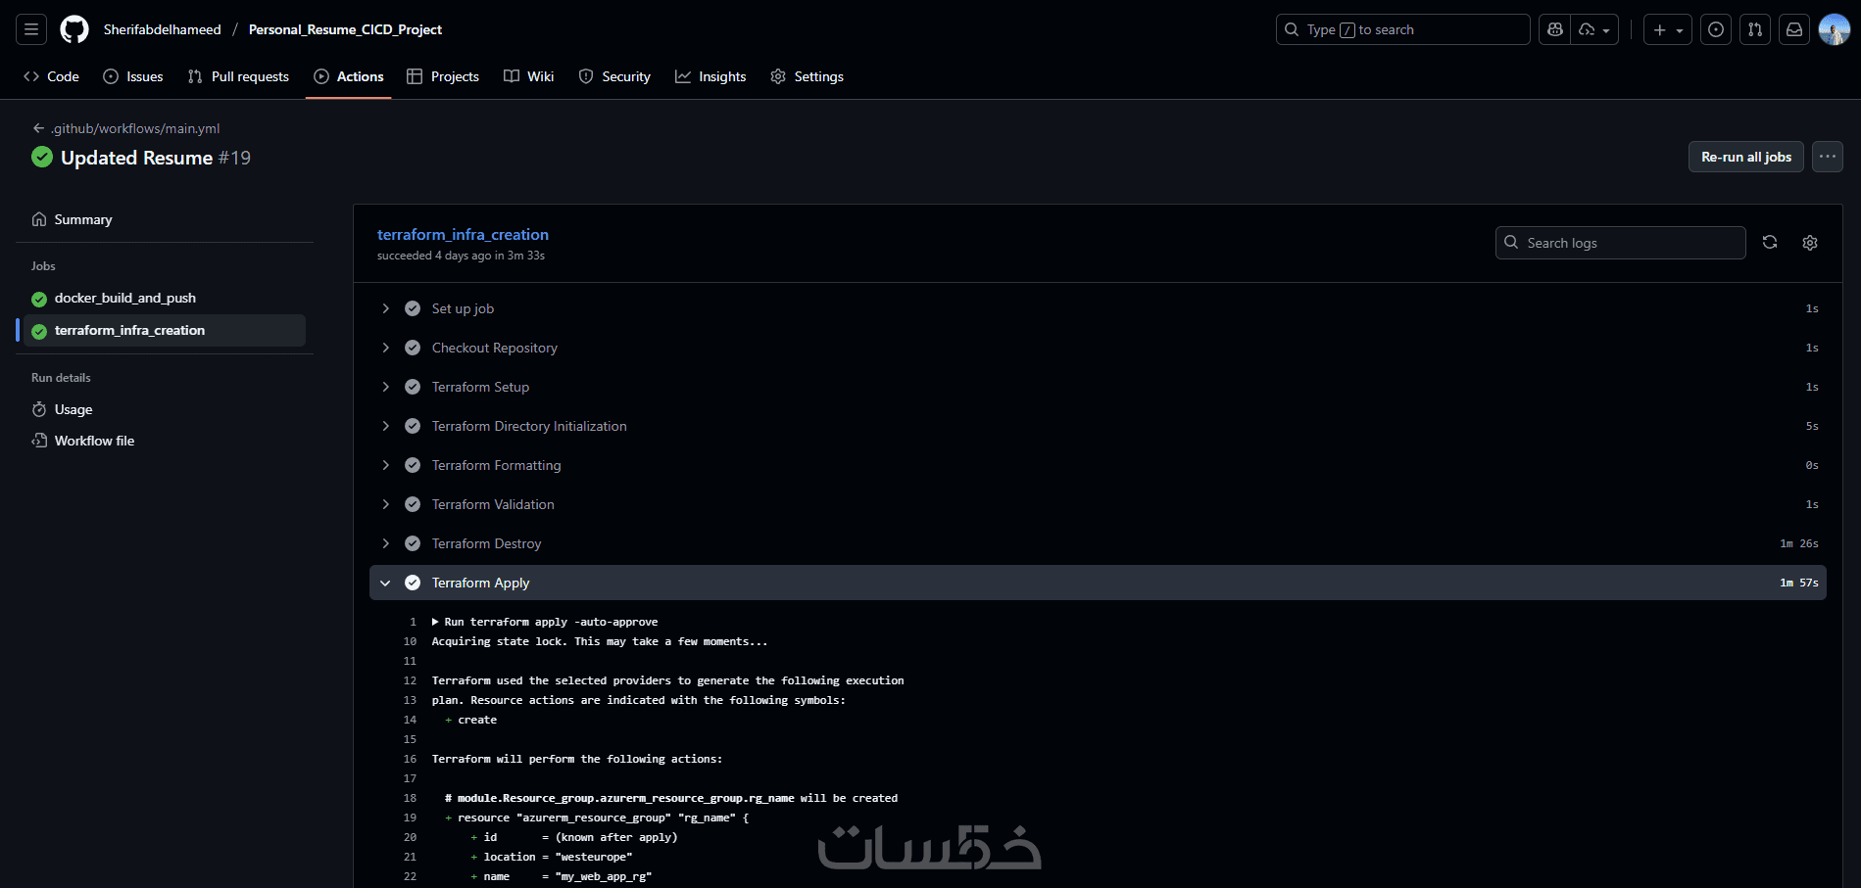The image size is (1861, 888).
Task: Focus the Search logs field
Action: point(1620,243)
